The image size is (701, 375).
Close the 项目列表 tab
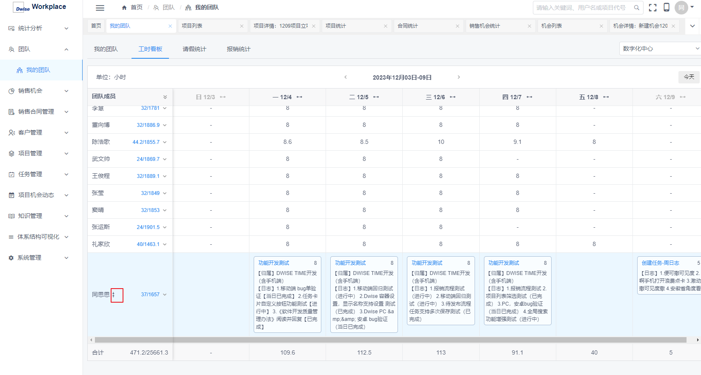(x=242, y=26)
